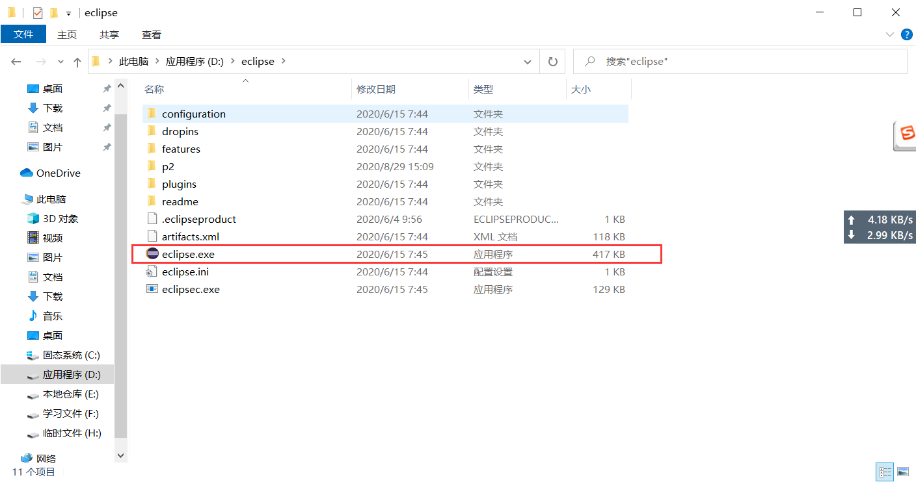916x482 pixels.
Task: Switch to details view layout icon
Action: (x=885, y=472)
